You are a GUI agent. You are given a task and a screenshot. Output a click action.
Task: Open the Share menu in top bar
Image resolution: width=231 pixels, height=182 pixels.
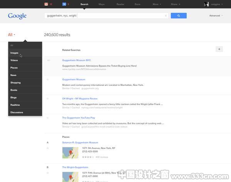point(176,4)
